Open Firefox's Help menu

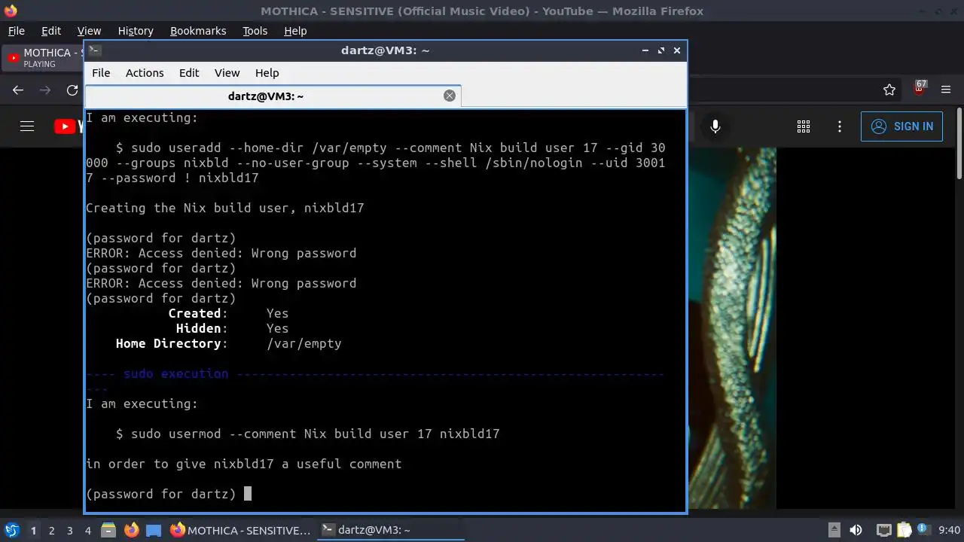pyautogui.click(x=295, y=31)
